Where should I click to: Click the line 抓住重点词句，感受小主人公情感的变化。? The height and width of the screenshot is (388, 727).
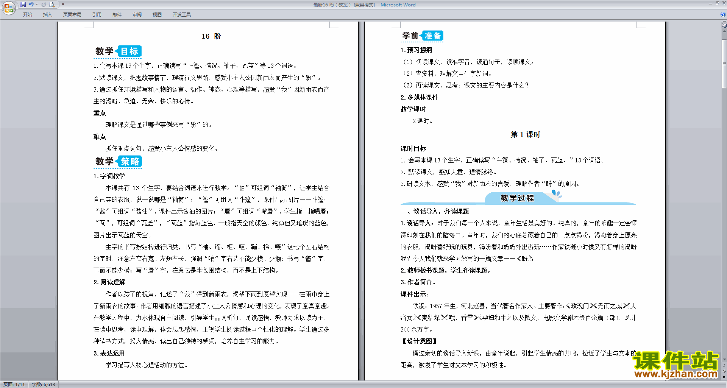point(162,149)
